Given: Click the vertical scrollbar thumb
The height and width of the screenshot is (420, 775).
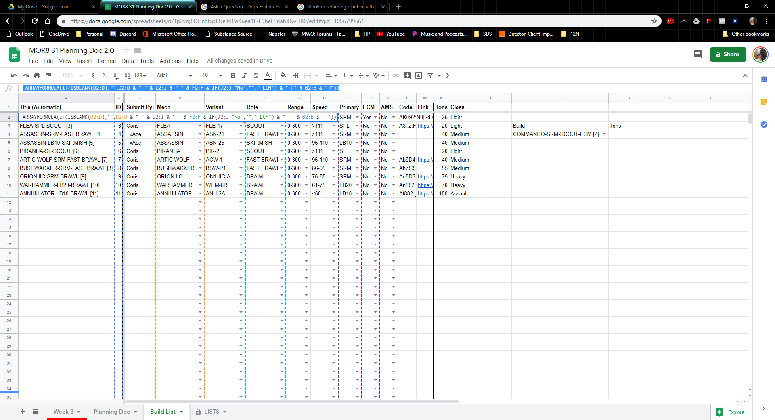Looking at the screenshot, I should [750, 119].
